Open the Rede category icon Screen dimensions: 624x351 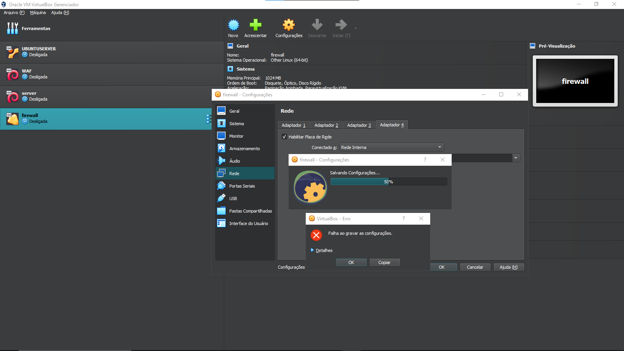221,173
